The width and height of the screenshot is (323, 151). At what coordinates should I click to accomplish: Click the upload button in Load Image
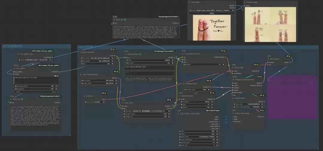tap(212, 13)
